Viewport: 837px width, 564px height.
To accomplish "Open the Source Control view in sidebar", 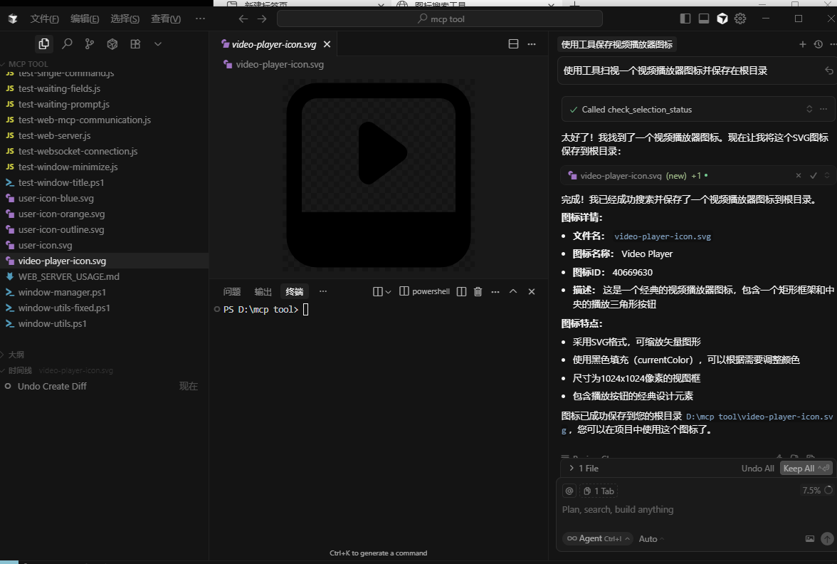I will pyautogui.click(x=89, y=44).
